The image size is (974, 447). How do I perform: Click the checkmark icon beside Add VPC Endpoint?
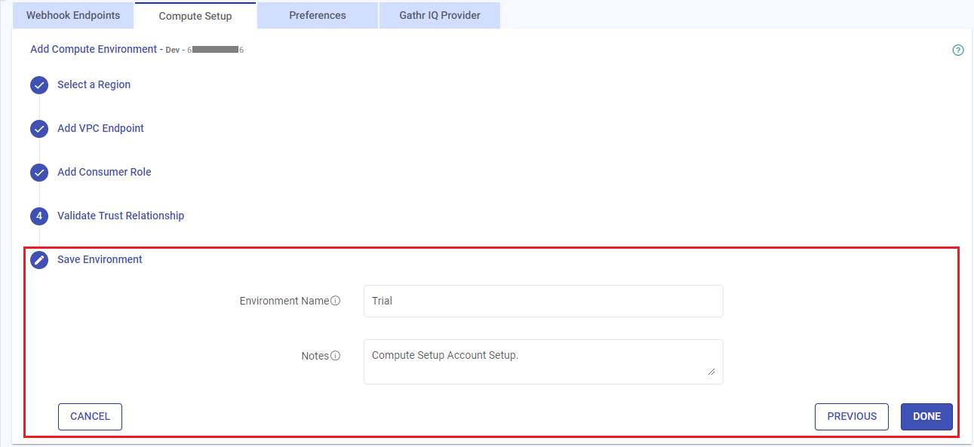[39, 129]
